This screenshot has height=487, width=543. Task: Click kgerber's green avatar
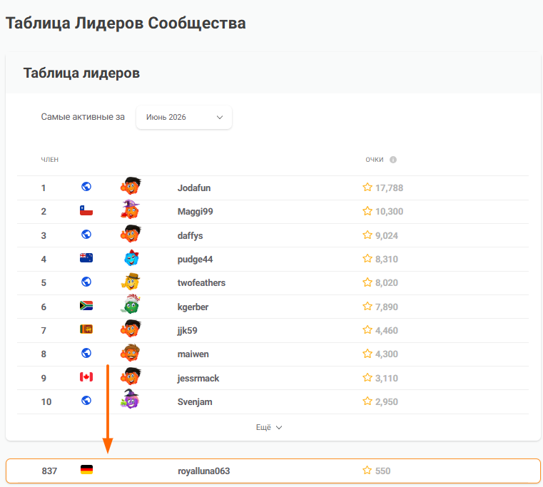click(x=130, y=304)
